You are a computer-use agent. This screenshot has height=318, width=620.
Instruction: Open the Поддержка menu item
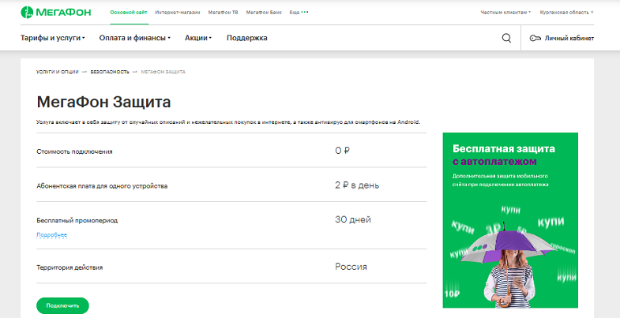[x=246, y=38]
